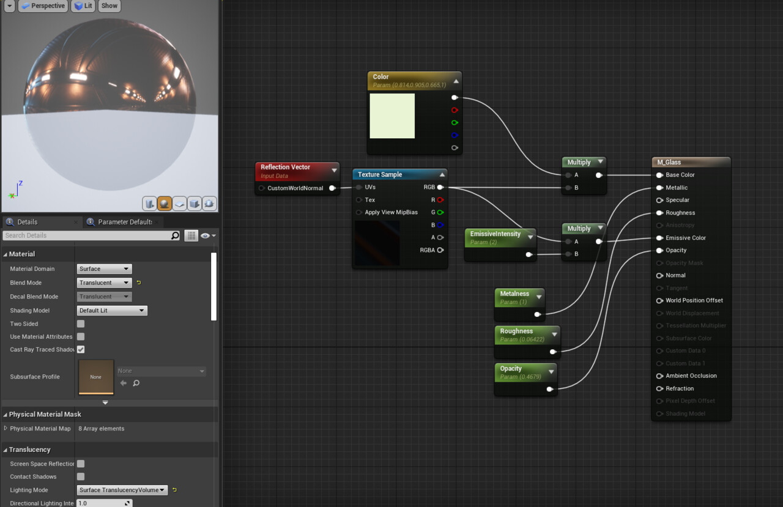Reset Blend Mode to default yellow arrow

[139, 283]
